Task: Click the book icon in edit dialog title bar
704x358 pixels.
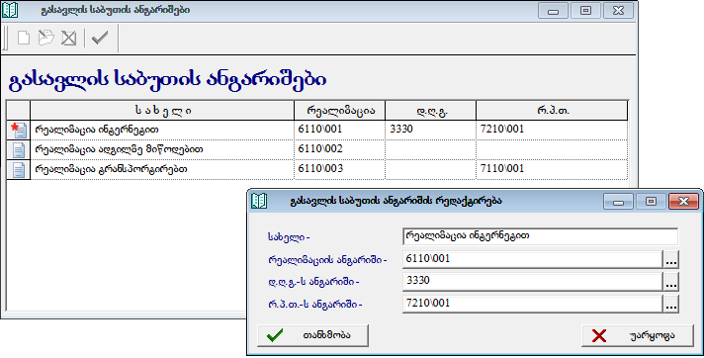Action: point(259,201)
